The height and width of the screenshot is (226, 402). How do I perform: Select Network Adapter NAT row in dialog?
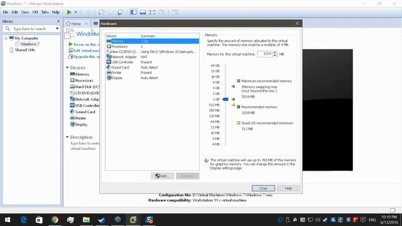pos(152,57)
